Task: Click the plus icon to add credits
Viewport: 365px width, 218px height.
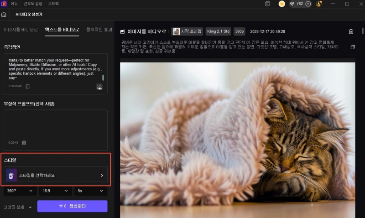Action: 308,4
